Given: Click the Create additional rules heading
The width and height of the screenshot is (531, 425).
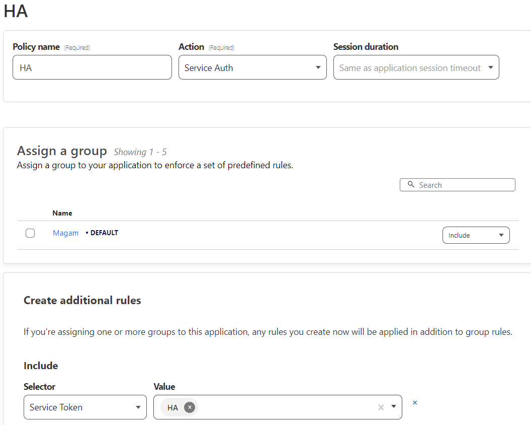Looking at the screenshot, I should 82,300.
